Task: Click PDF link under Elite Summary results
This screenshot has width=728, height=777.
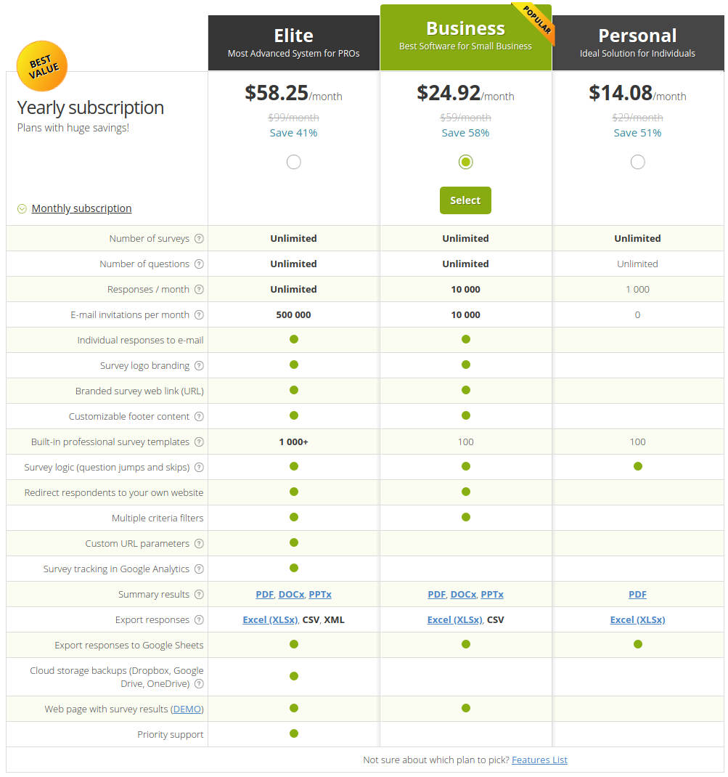Action: click(x=264, y=594)
